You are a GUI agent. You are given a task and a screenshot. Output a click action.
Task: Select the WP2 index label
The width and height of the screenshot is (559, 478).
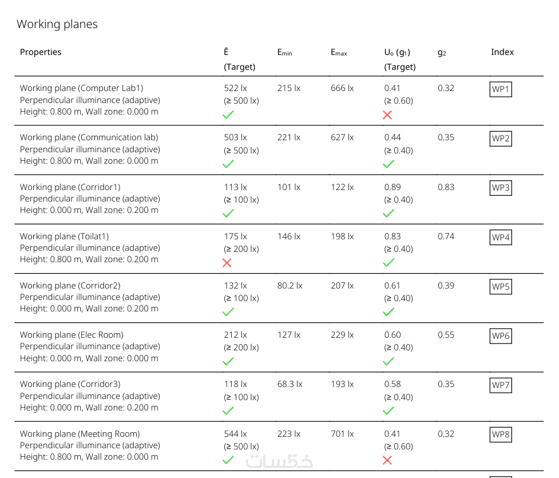coord(500,139)
